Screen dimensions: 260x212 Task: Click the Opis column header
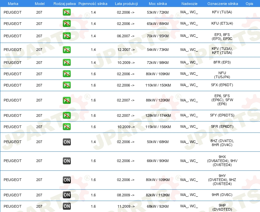pyautogui.click(x=249, y=4)
